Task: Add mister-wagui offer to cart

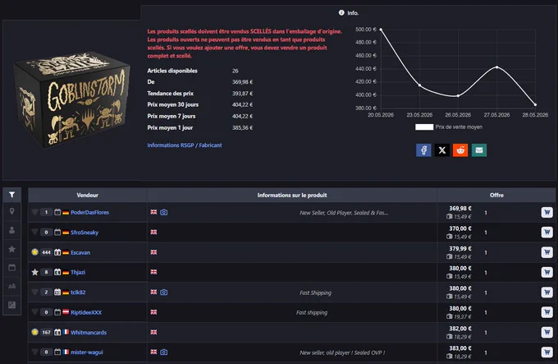Action: (x=547, y=352)
